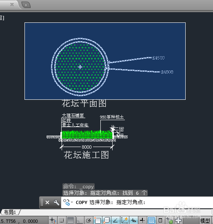213x224 pixels.
Task: Click the coordinates readout in status bar
Action: [19, 221]
